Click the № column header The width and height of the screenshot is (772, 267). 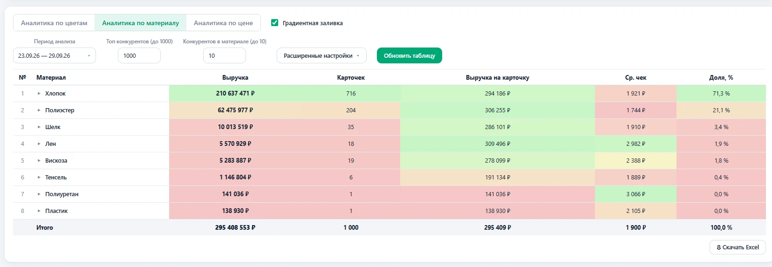point(22,77)
